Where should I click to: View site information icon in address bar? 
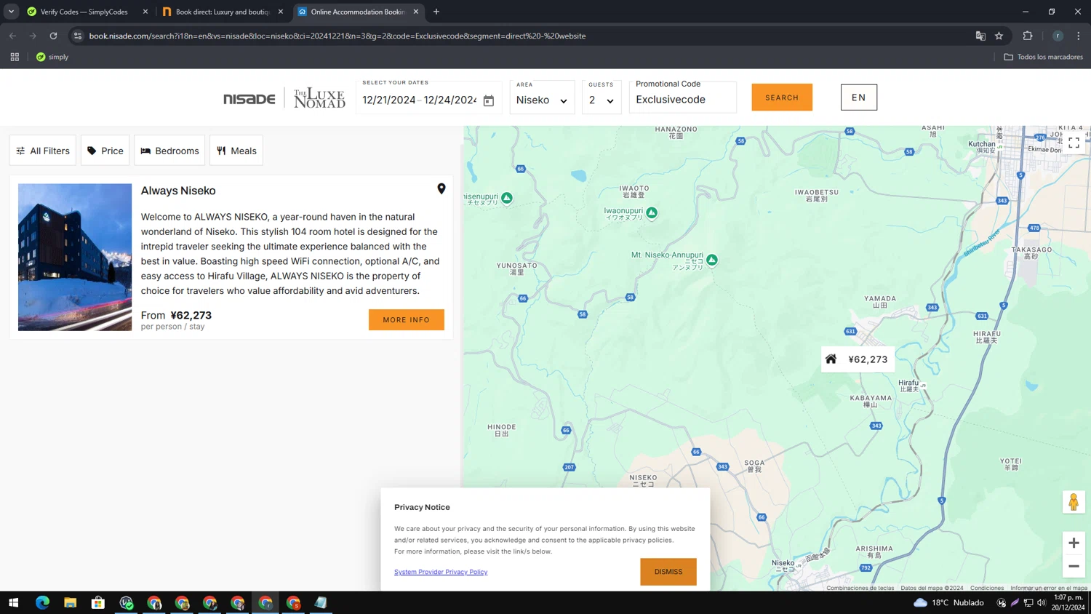[78, 36]
